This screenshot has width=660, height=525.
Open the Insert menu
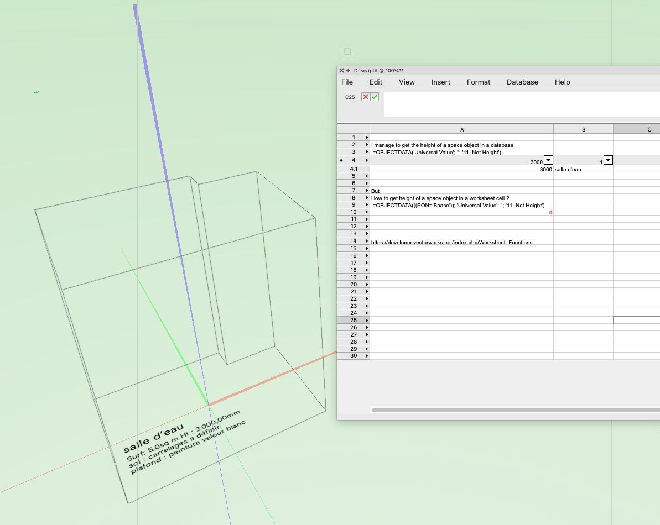pyautogui.click(x=441, y=82)
